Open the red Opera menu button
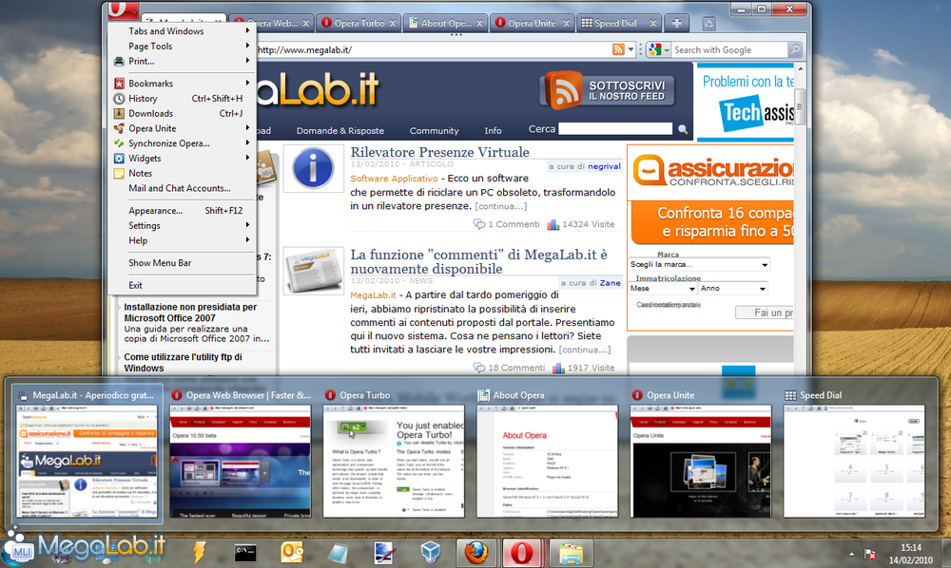The image size is (951, 568). 123,10
